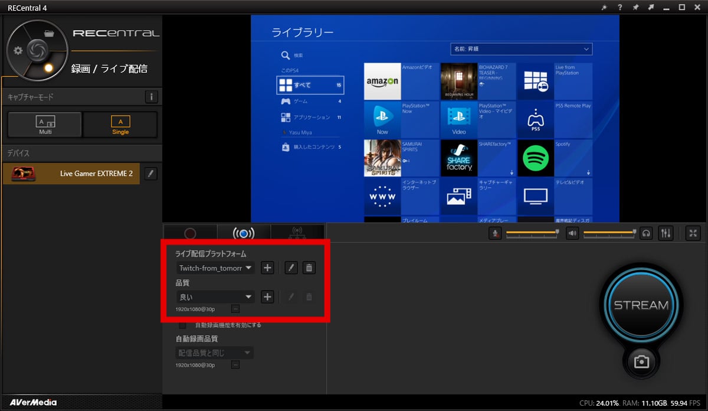
Task: Delete the selected streaming platform
Action: (x=309, y=268)
